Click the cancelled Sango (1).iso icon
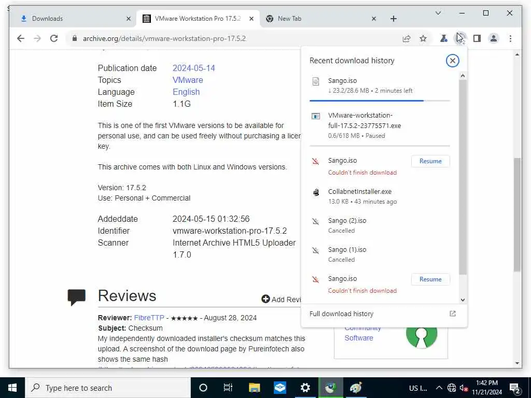The image size is (531, 398). pos(316,250)
